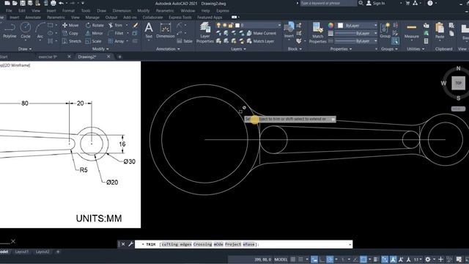Viewport: 469px width, 264px height.
Task: Expand the Draw panel
Action: pos(24,49)
